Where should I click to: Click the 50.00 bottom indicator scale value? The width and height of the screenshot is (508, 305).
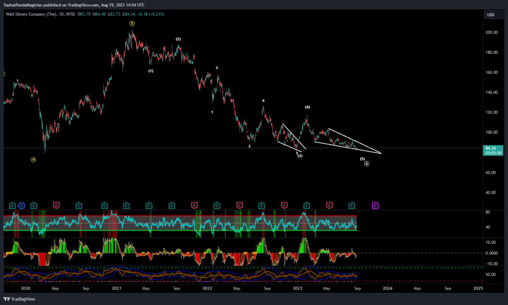point(491,275)
